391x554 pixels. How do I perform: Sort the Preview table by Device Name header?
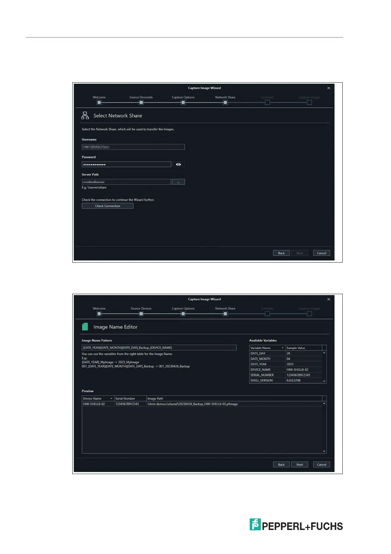(x=98, y=399)
